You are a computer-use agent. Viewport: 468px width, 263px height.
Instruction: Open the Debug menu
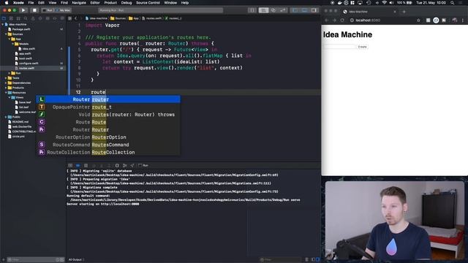tap(127, 3)
